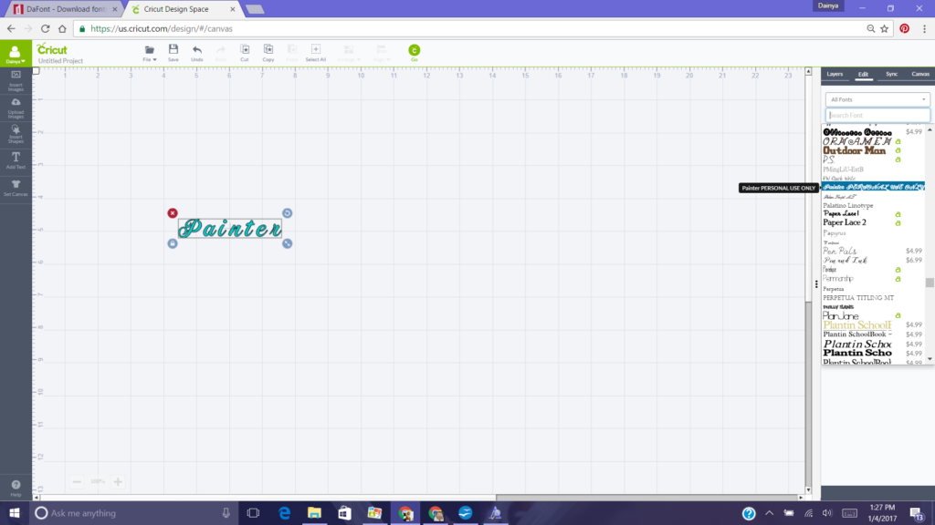
Task: Click the lock aspect handle on Painter text
Action: point(173,243)
